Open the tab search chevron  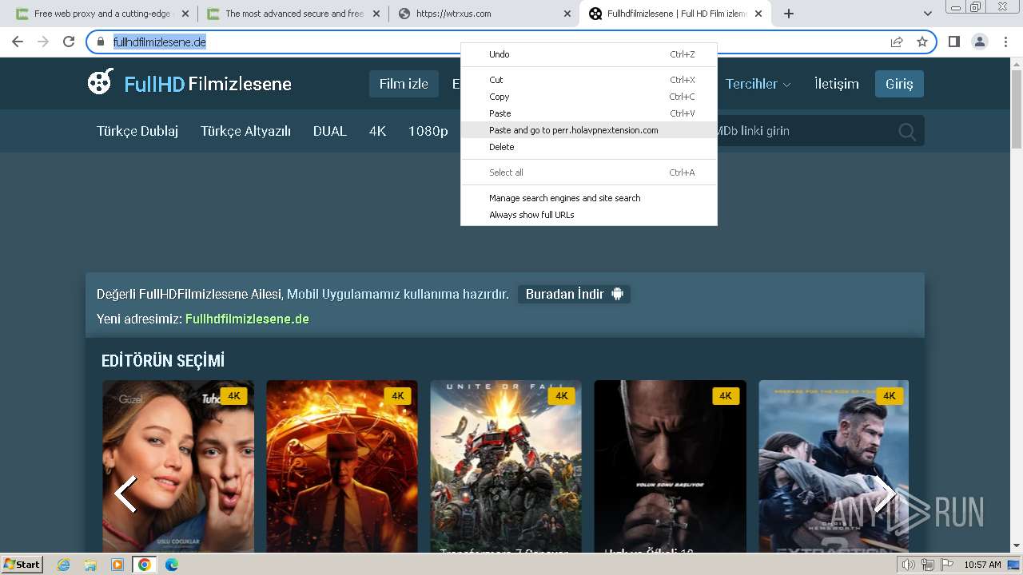tap(928, 14)
